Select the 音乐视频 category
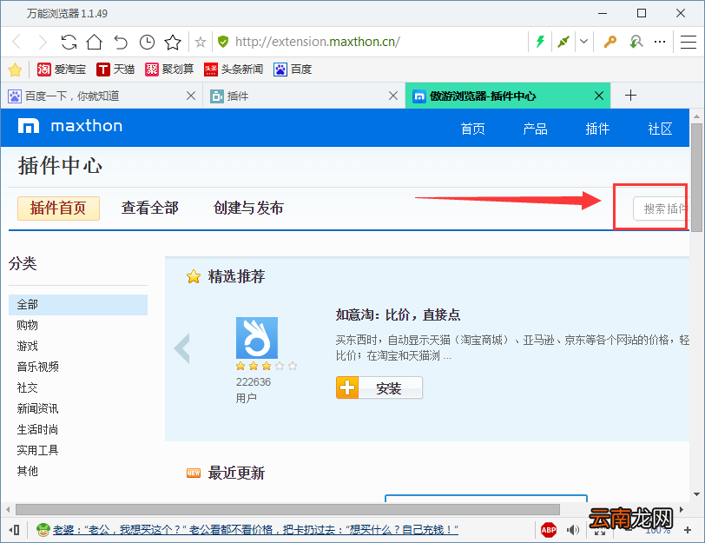Image resolution: width=705 pixels, height=543 pixels. point(38,367)
